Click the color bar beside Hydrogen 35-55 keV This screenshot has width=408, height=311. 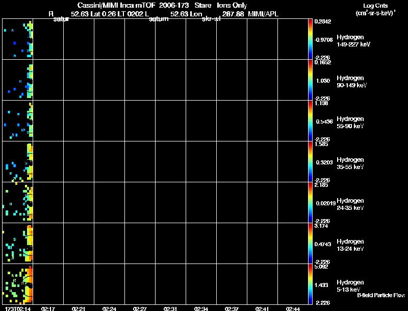(x=310, y=162)
